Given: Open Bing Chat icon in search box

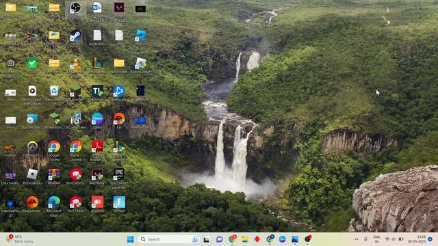Looking at the screenshot, I should pos(196,239).
